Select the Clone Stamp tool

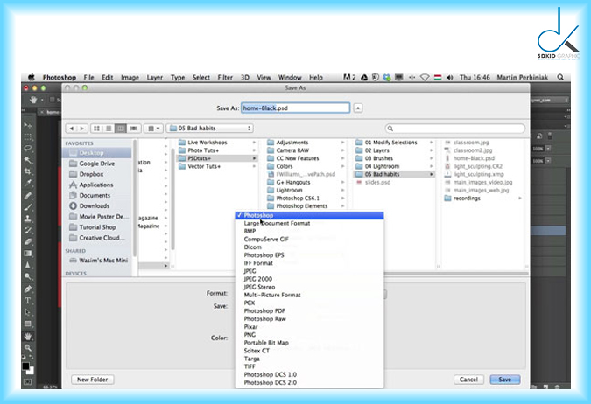pos(27,219)
